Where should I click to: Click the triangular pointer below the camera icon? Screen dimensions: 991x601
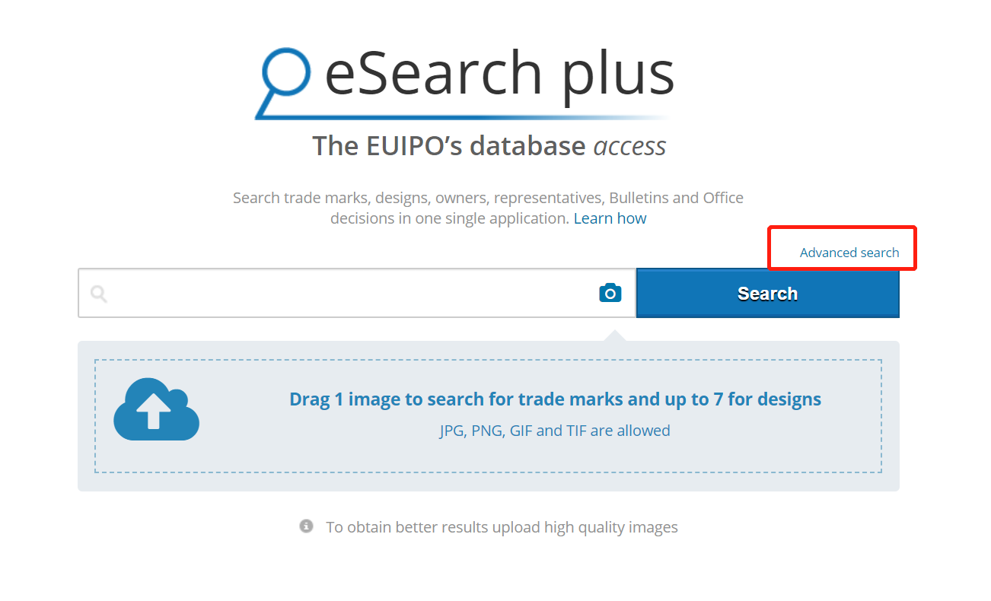tap(615, 336)
